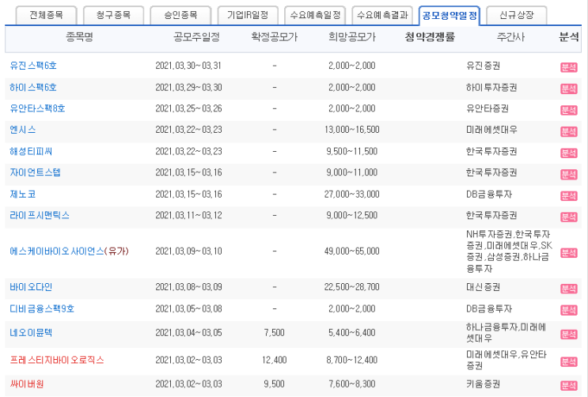The image size is (588, 397).
Task: Open the 디비금융스팩9호 stock link
Action: tap(42, 309)
